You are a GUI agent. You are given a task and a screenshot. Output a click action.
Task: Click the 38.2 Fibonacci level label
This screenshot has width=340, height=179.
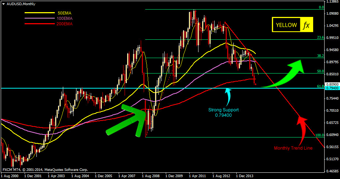(x=320, y=56)
